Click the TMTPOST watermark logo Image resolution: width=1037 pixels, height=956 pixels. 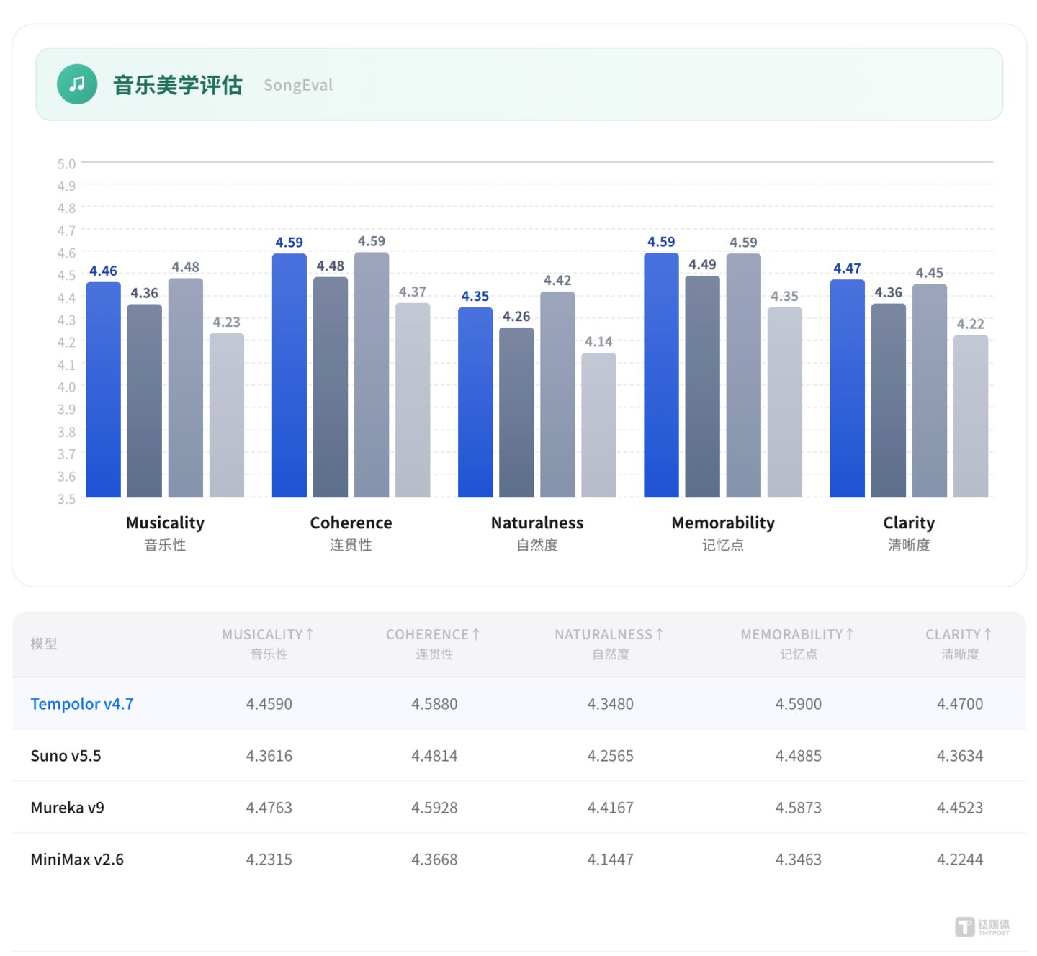click(982, 926)
